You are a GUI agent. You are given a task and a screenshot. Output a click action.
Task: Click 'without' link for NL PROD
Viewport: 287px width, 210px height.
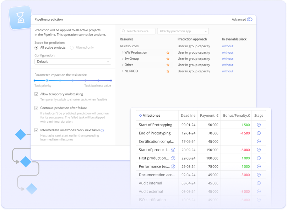tap(228, 71)
